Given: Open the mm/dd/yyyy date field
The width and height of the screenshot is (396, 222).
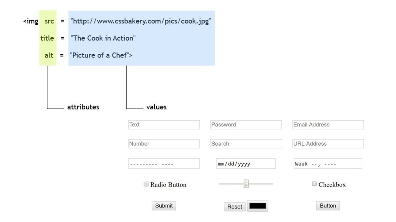Looking at the screenshot, I should pyautogui.click(x=246, y=163).
